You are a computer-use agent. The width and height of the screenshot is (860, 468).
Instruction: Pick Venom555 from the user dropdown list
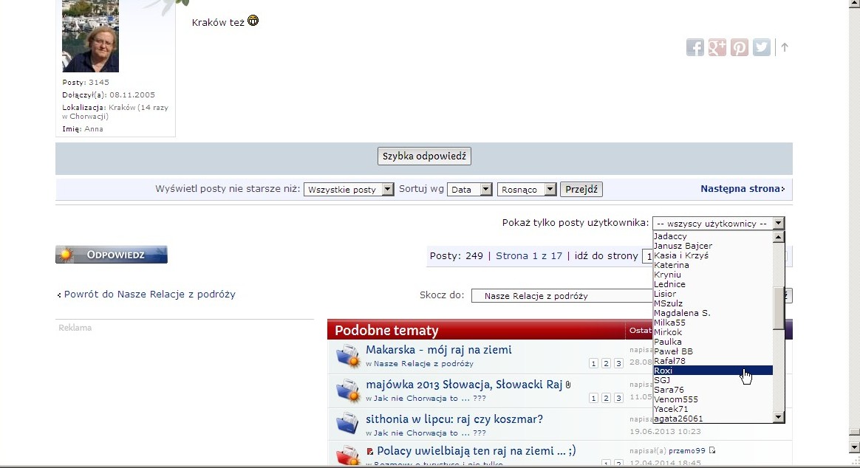point(675,399)
